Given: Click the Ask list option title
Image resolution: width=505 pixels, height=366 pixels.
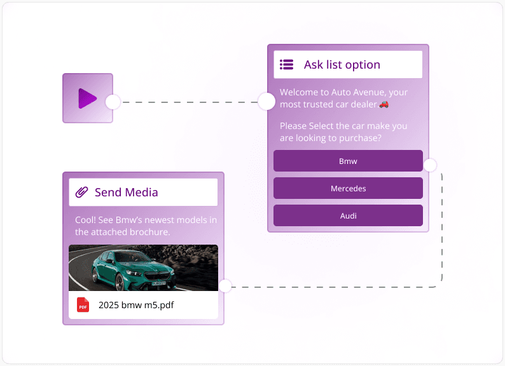Looking at the screenshot, I should (x=342, y=65).
